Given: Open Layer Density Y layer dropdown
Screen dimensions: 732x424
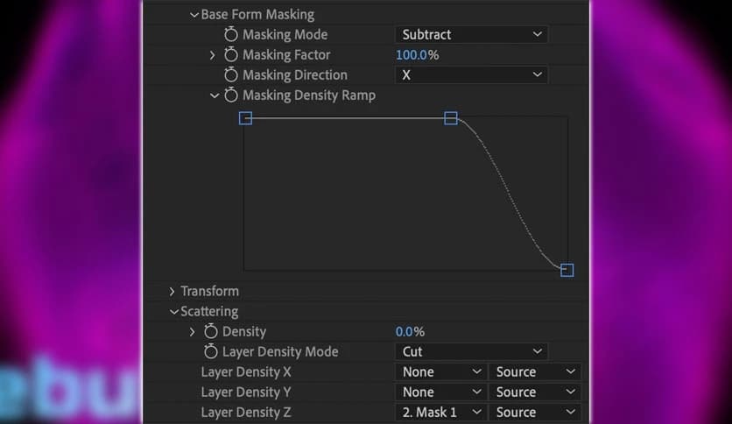Looking at the screenshot, I should (x=440, y=392).
